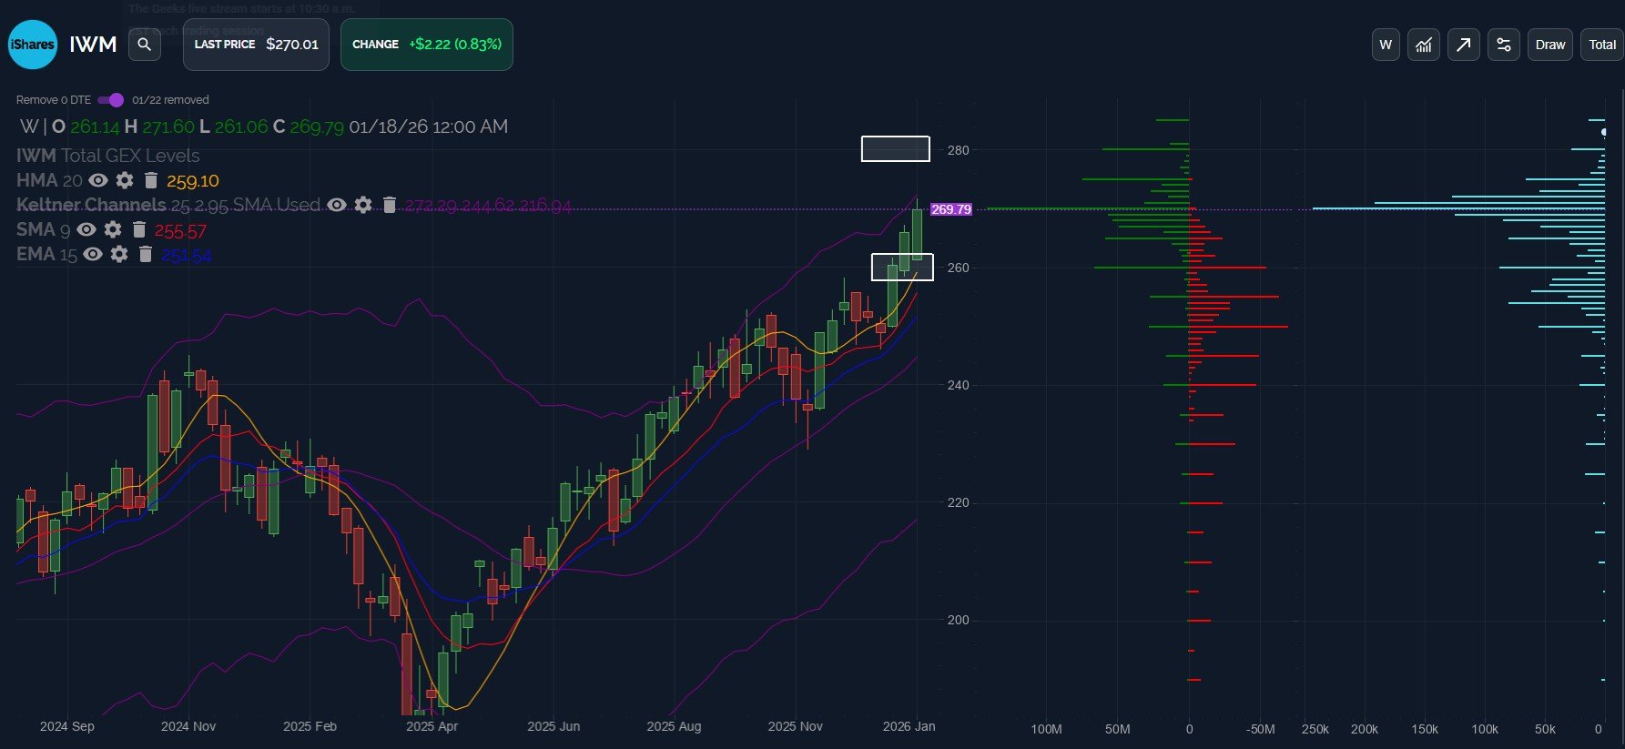Image resolution: width=1625 pixels, height=749 pixels.
Task: Click the diagonal arrow icon button
Action: (1463, 45)
